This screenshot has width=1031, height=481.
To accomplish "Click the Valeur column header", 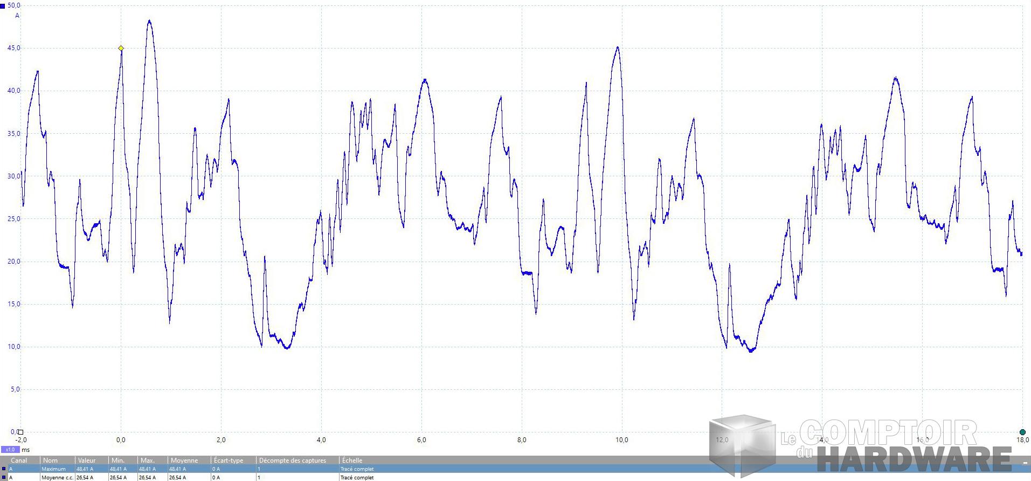I will 87,461.
